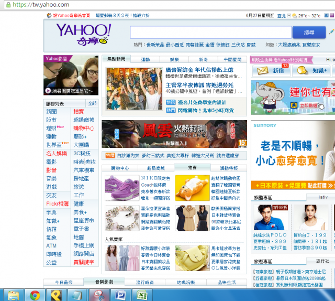Image resolution: width=335 pixels, height=301 pixels.
Task: Open the headline 主管常半夜傳訊 害她過勞死
Action: [199, 85]
